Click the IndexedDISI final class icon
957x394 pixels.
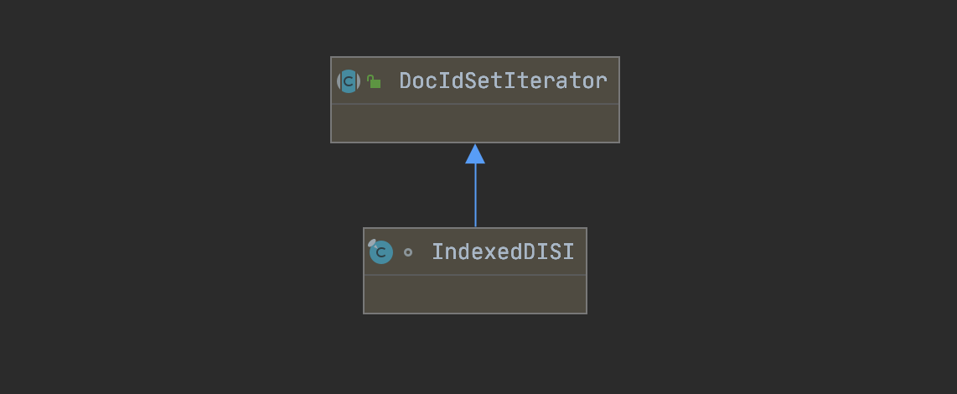click(380, 251)
